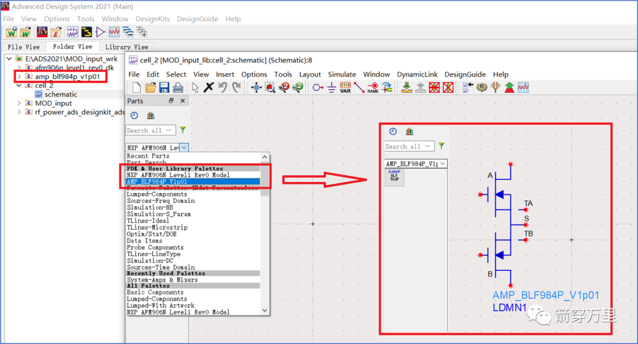Click the wire/pin NAME label icon

tap(373, 88)
